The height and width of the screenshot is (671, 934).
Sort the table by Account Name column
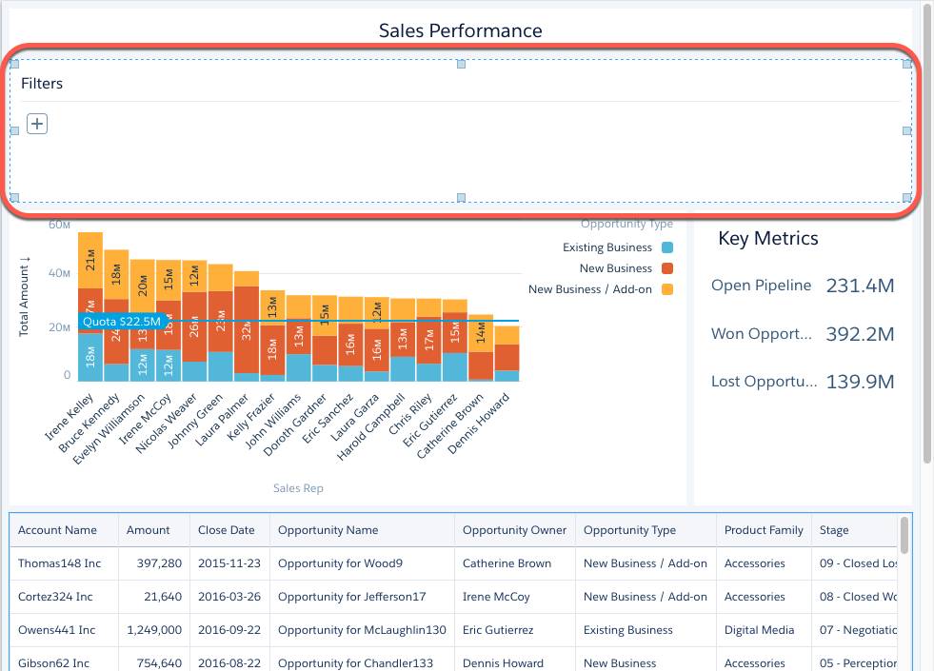pyautogui.click(x=55, y=530)
